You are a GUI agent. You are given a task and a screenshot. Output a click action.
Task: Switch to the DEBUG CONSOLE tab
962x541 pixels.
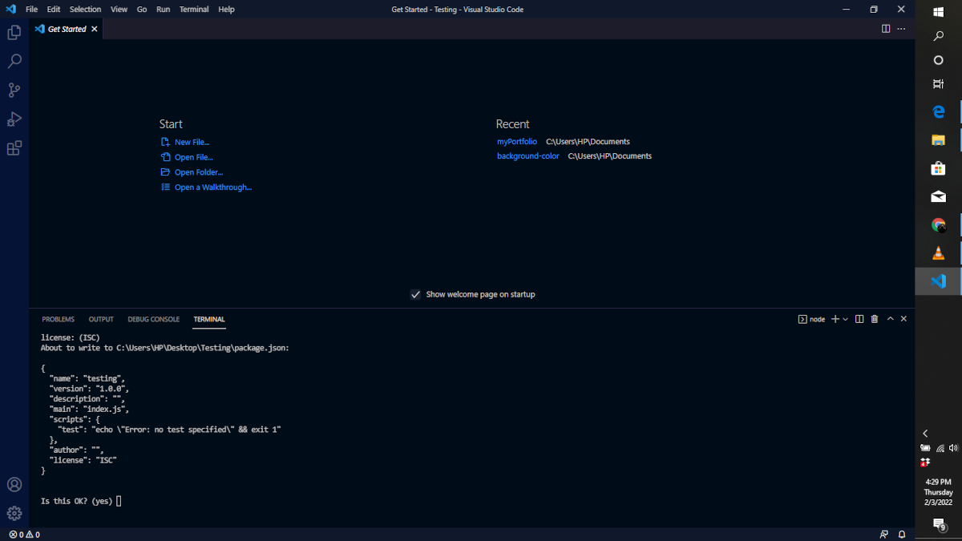(153, 319)
